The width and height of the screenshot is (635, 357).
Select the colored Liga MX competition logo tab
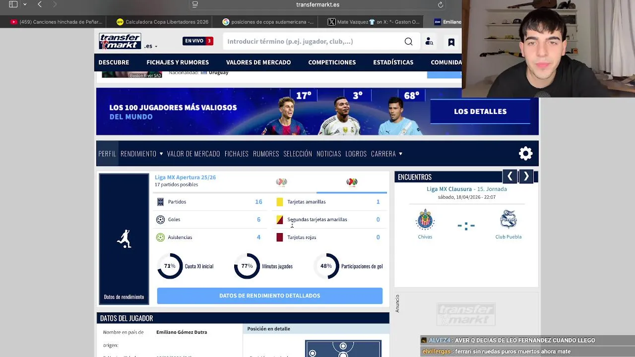(x=352, y=182)
